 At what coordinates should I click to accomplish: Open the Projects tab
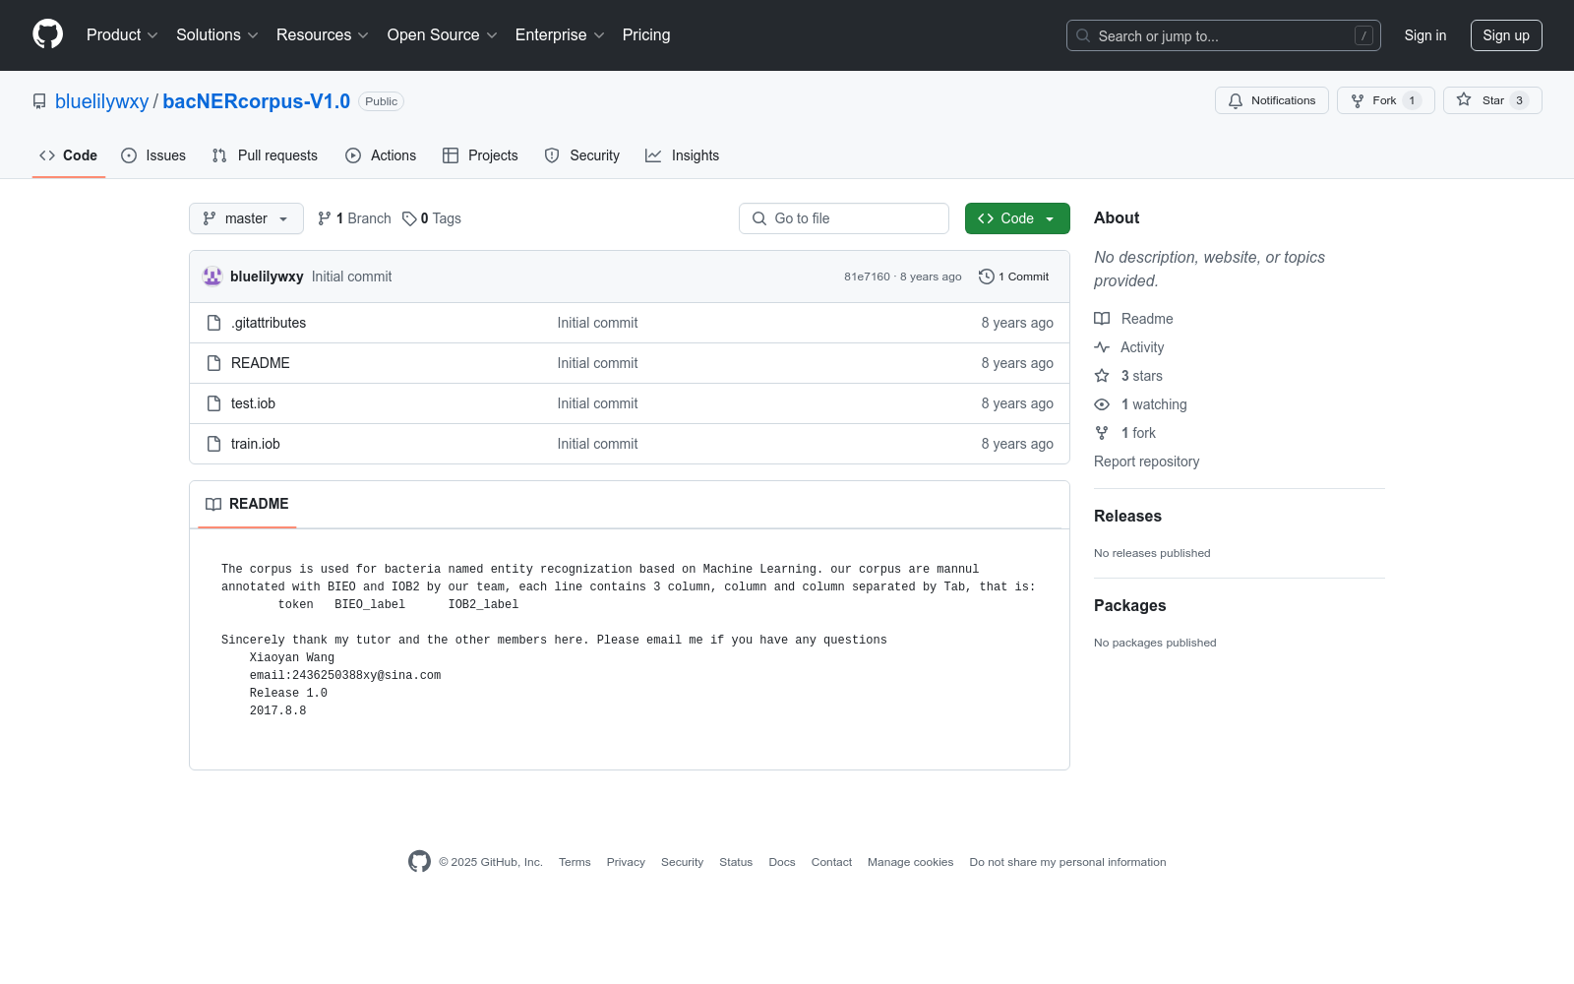coord(480,155)
